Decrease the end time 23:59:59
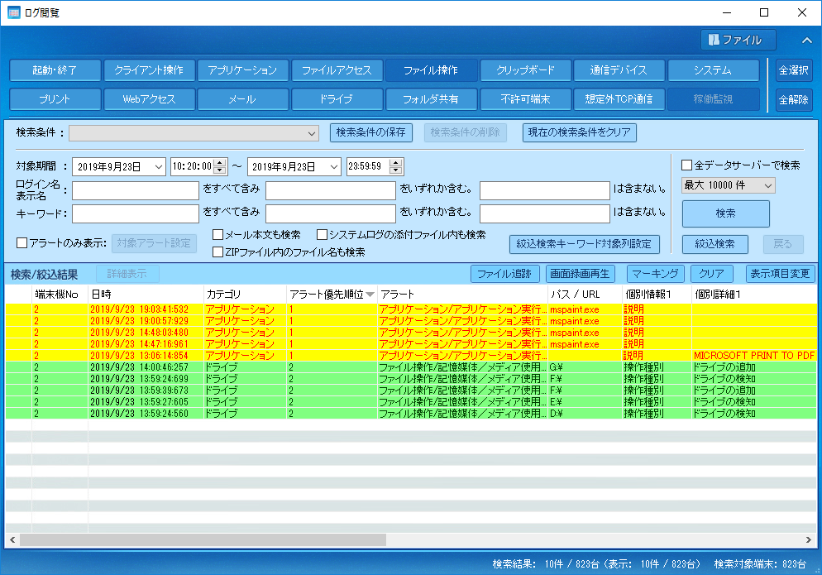 click(x=396, y=171)
